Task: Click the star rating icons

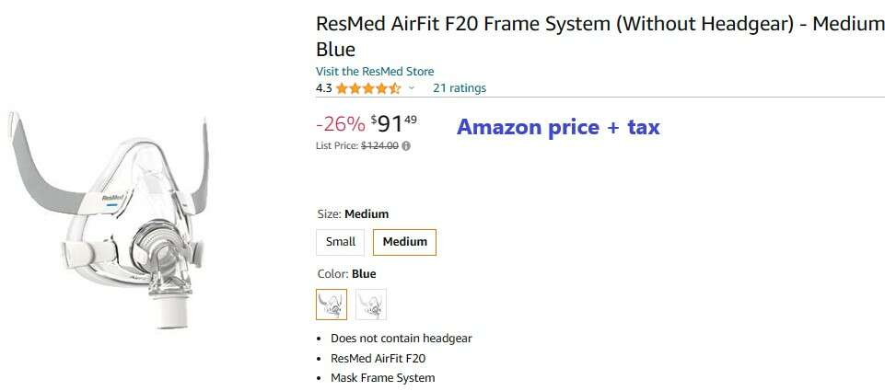Action: [x=367, y=88]
